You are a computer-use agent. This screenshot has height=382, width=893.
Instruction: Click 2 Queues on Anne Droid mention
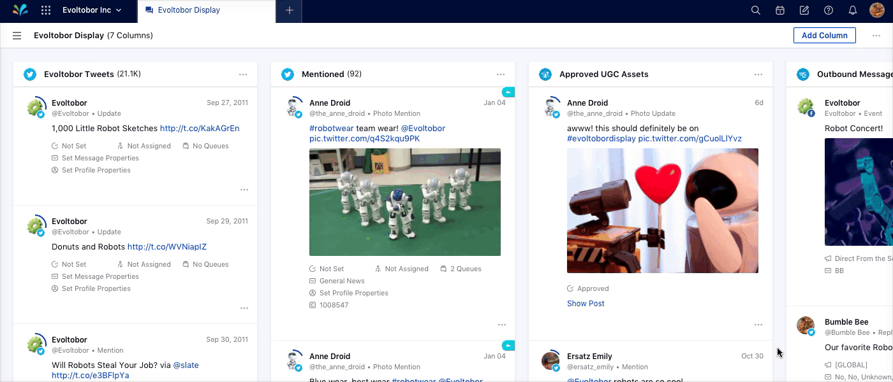[461, 269]
